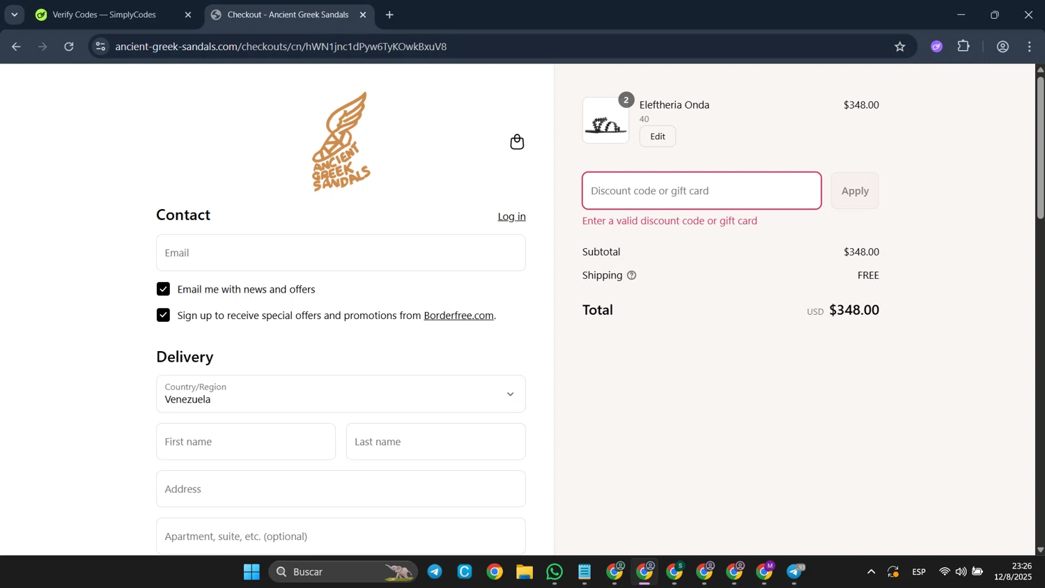Click the Eleftheria Onda product name
Image resolution: width=1045 pixels, height=588 pixels.
point(674,105)
